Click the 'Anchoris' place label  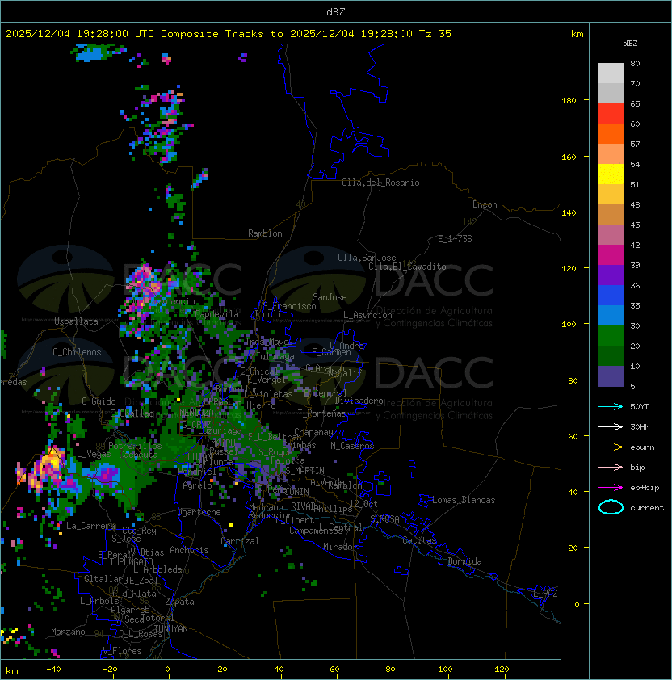[189, 550]
